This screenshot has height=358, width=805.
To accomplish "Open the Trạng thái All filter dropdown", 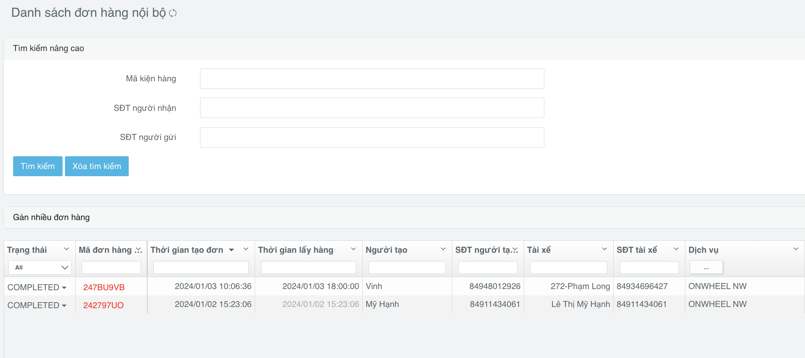I will click(x=40, y=268).
